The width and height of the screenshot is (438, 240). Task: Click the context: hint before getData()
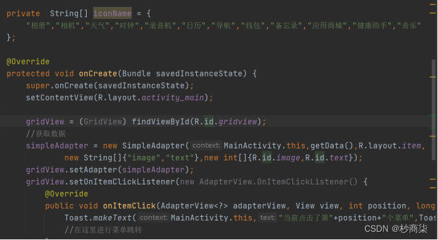[206, 145]
